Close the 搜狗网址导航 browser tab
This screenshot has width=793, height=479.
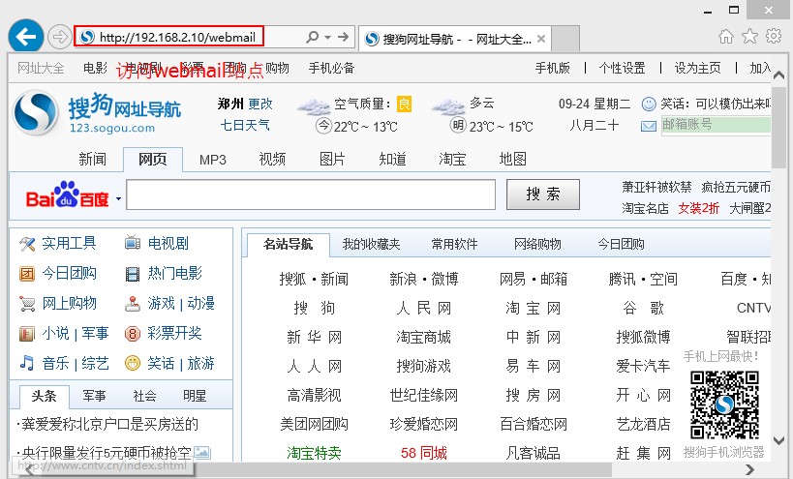(x=540, y=39)
